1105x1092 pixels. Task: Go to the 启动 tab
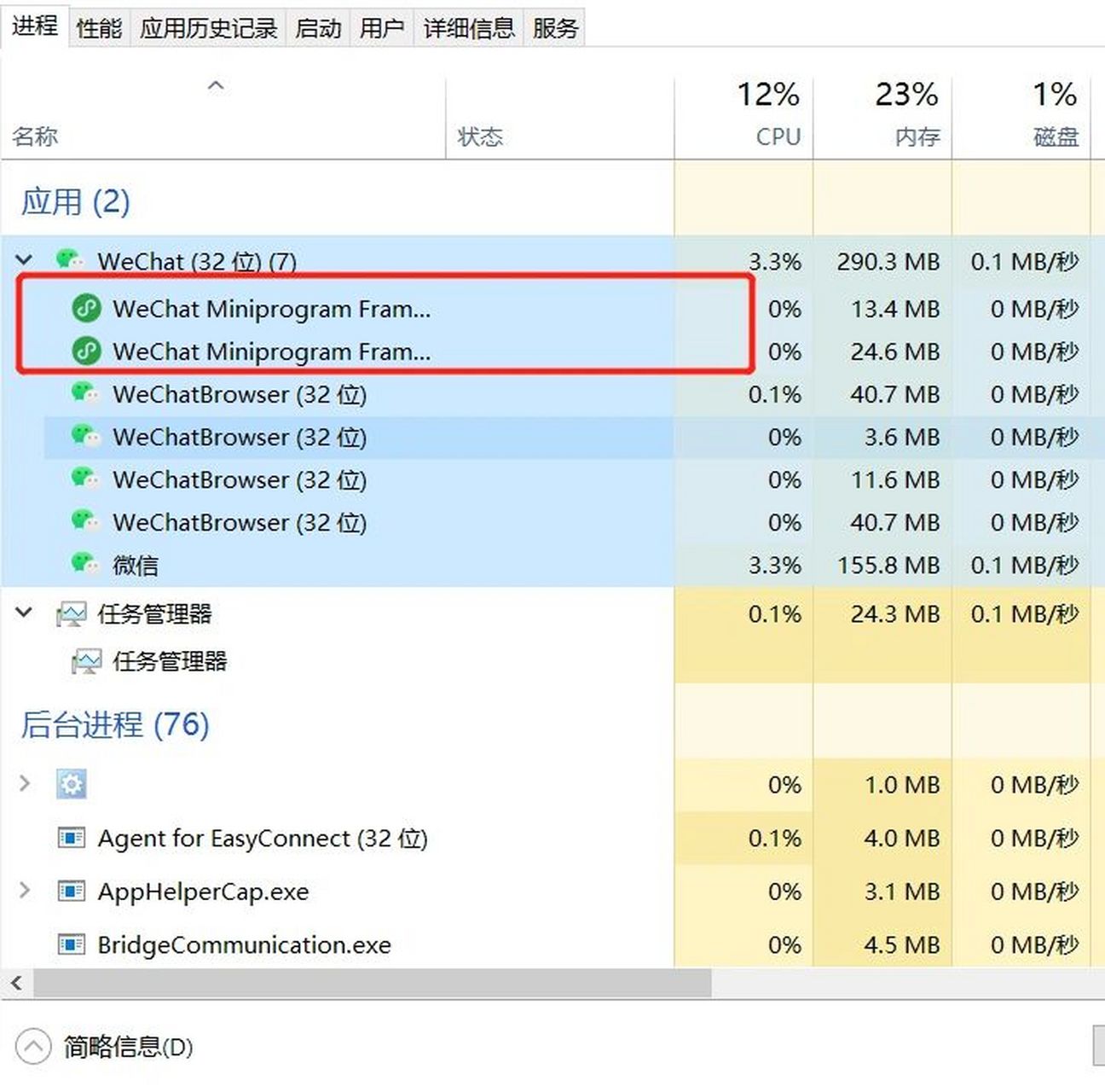pyautogui.click(x=318, y=28)
